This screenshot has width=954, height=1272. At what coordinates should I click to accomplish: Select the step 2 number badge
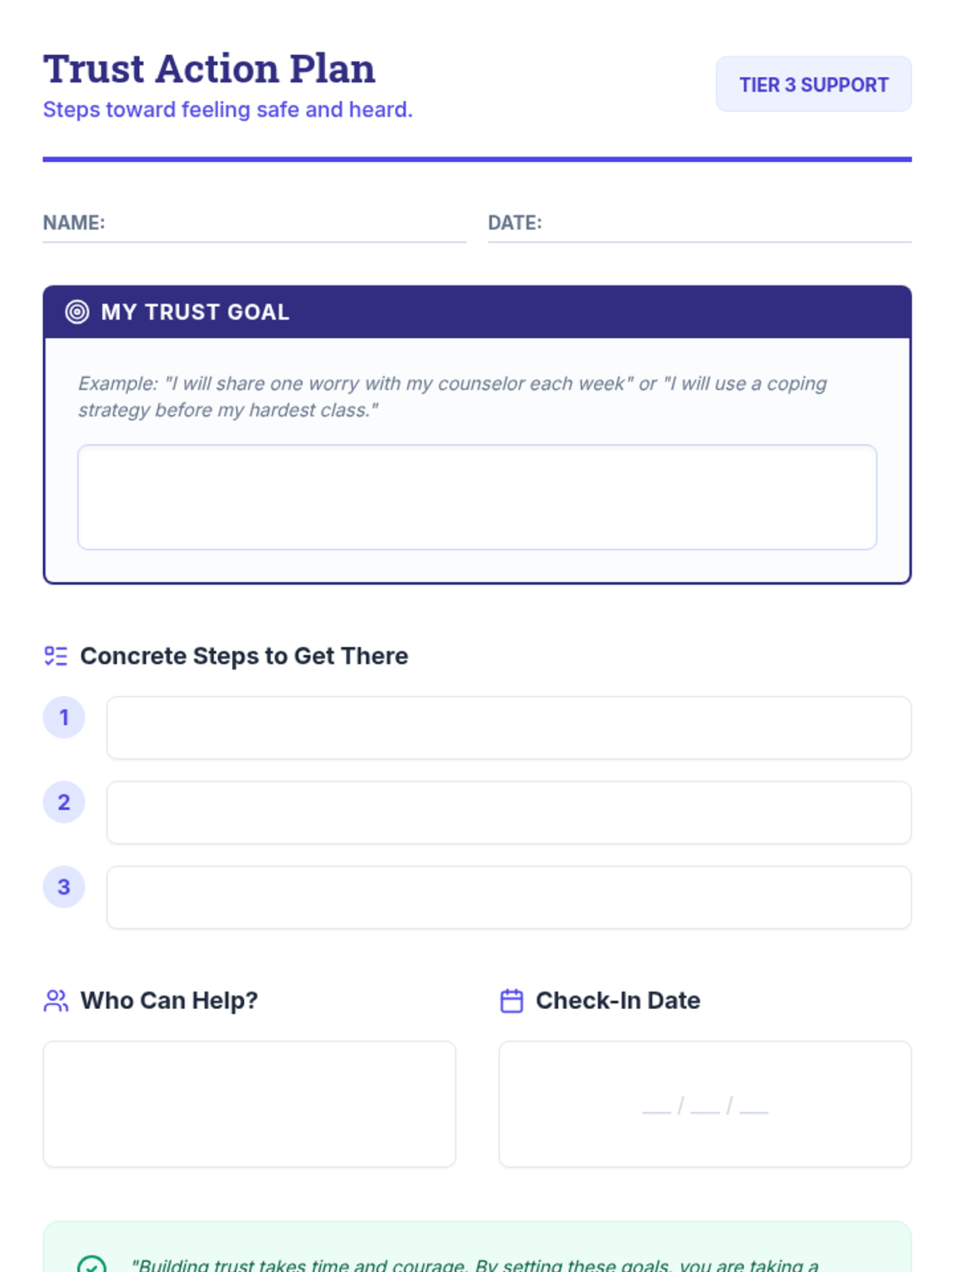point(64,802)
